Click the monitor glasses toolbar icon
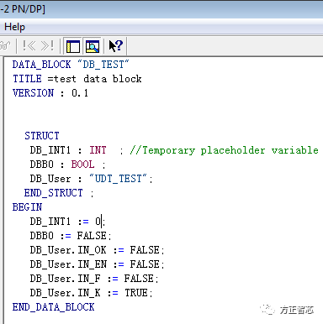This screenshot has width=323, height=324. [5, 46]
